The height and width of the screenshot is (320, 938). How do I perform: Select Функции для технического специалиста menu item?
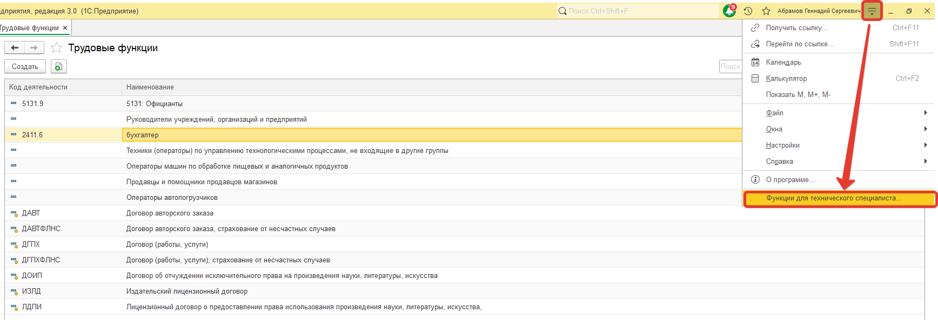point(834,198)
